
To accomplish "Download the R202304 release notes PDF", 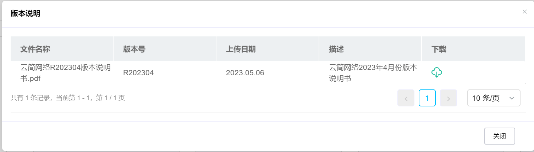I will tap(436, 72).
